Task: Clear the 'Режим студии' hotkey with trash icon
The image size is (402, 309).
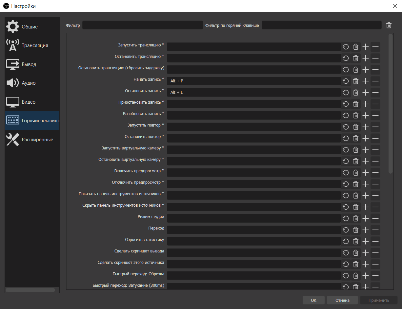Action: pos(355,218)
